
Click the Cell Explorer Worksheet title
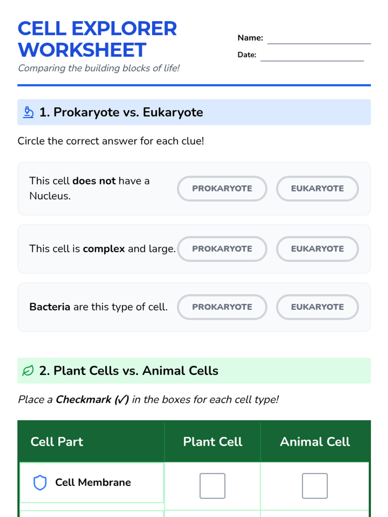[x=97, y=39]
